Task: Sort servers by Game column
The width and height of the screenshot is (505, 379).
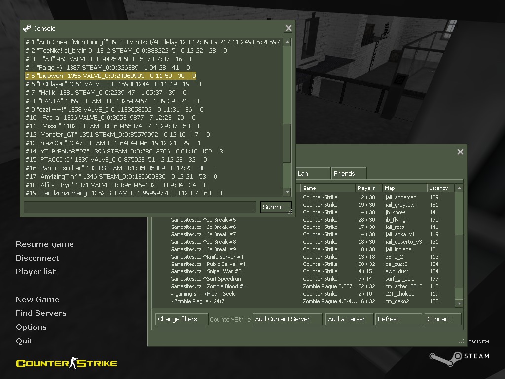Action: tap(327, 188)
